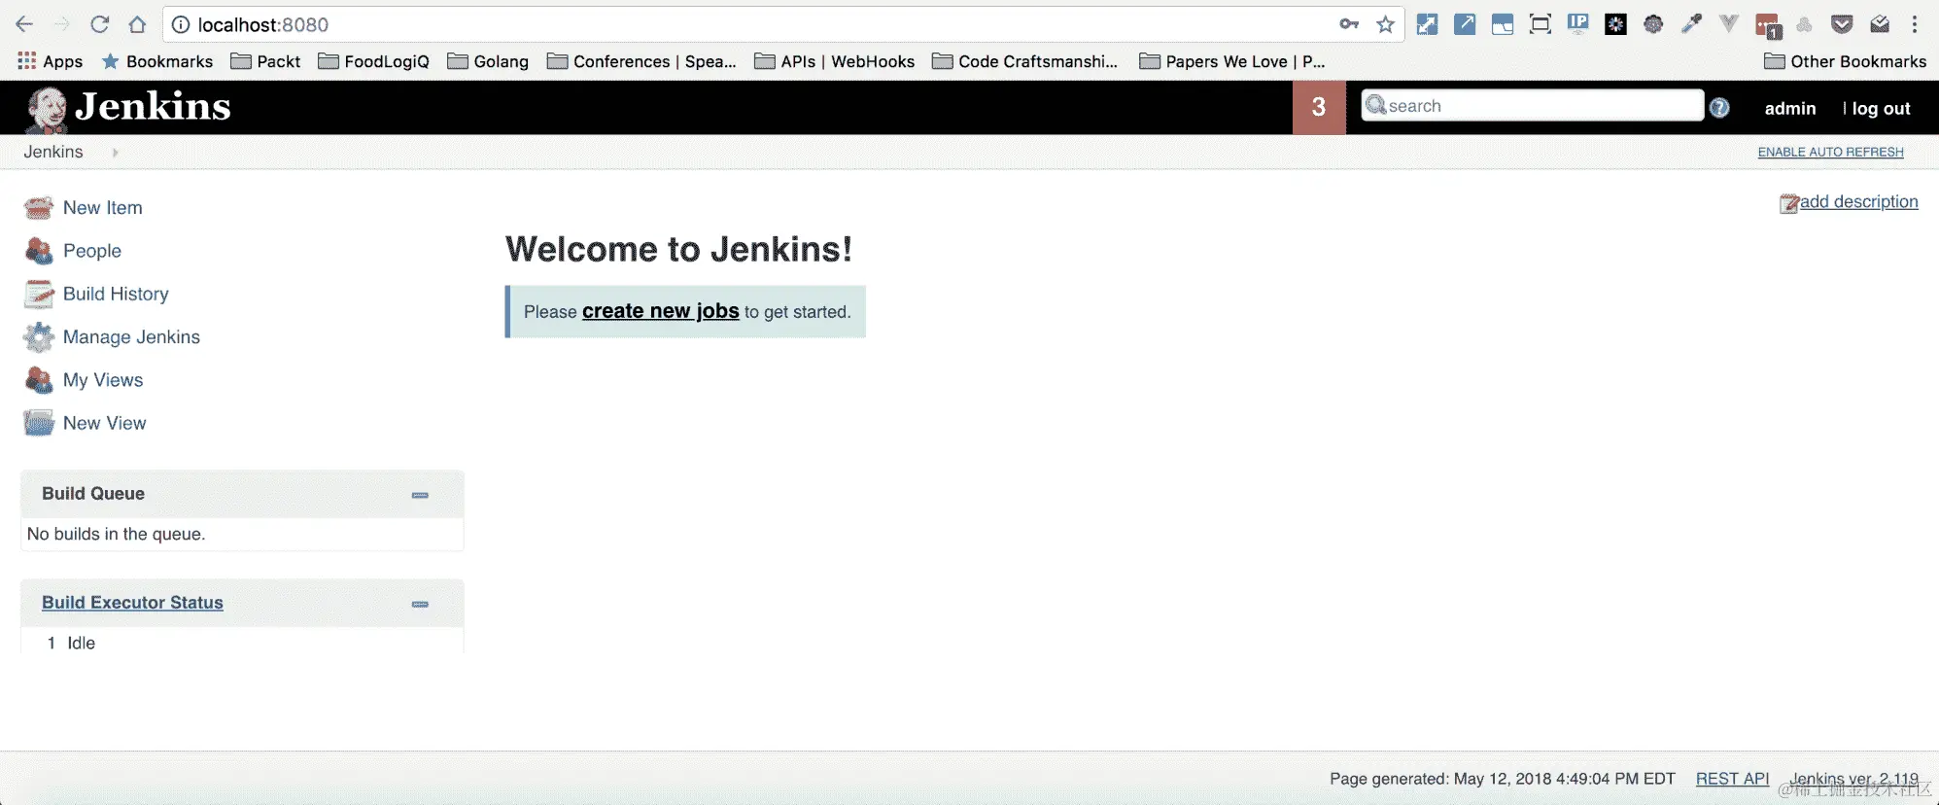The height and width of the screenshot is (805, 1939).
Task: Open the APIs | WebHooks bookmarks folder
Action: pyautogui.click(x=835, y=61)
